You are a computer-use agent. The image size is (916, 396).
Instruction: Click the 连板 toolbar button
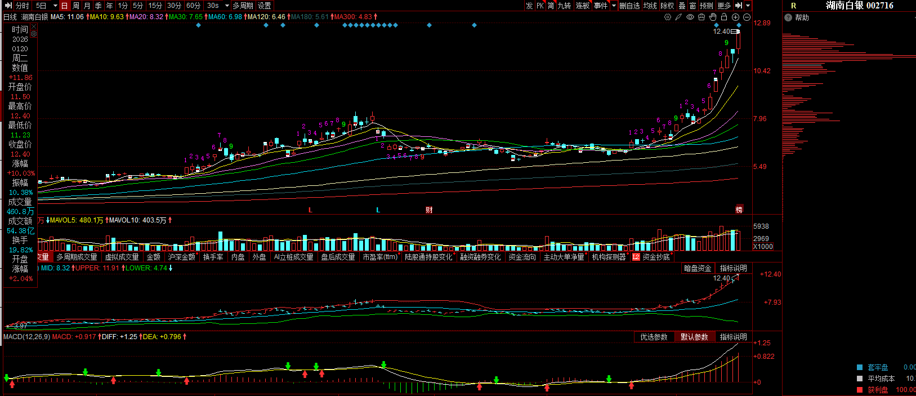click(x=583, y=6)
